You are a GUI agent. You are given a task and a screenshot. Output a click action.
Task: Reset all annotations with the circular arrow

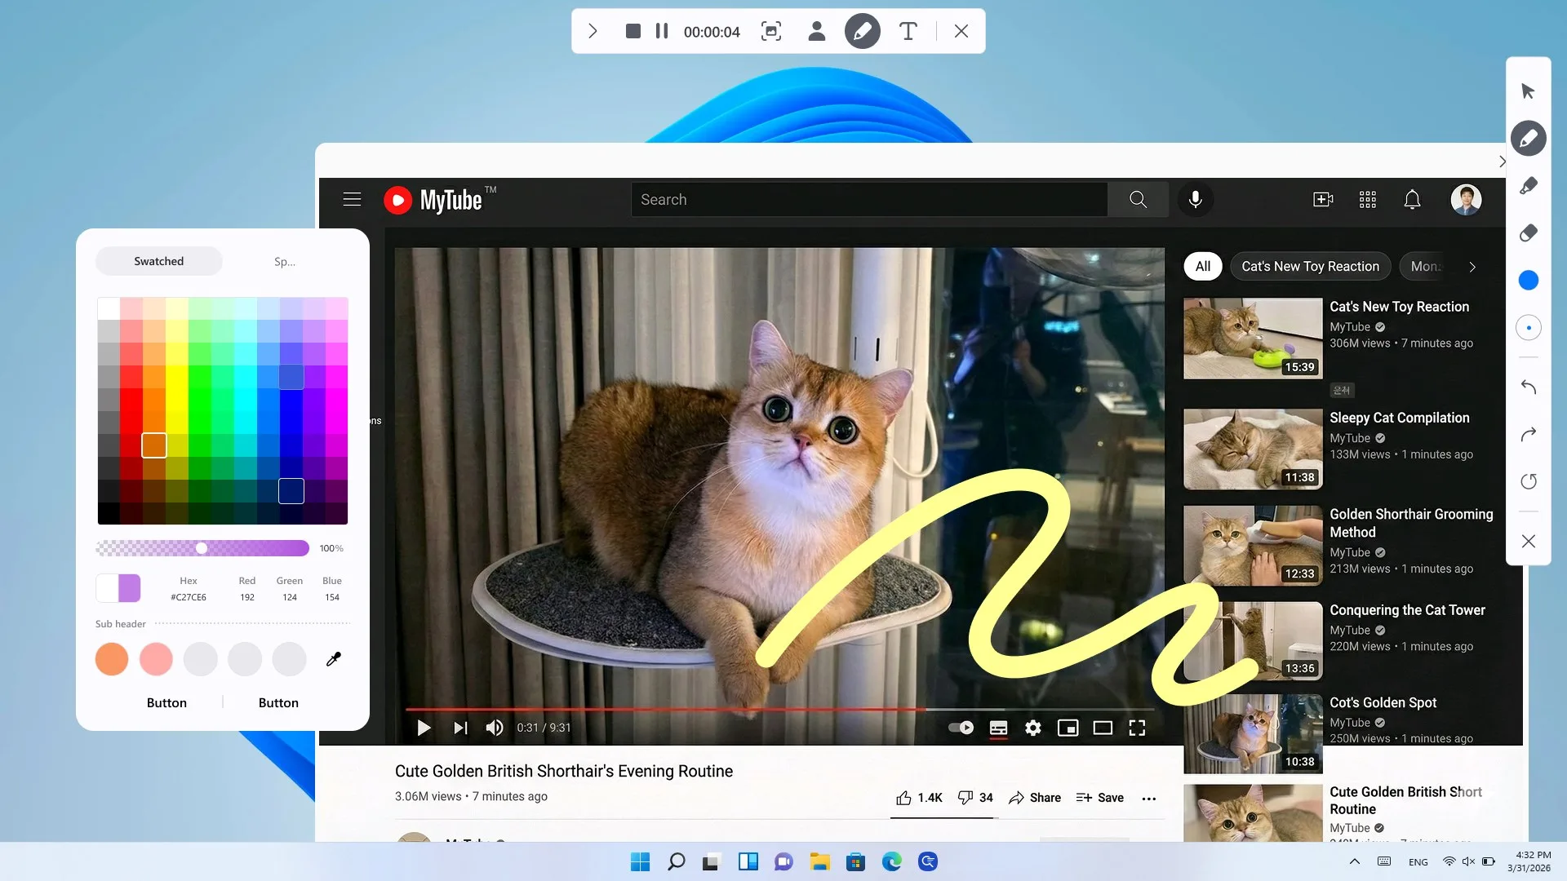[x=1529, y=481]
